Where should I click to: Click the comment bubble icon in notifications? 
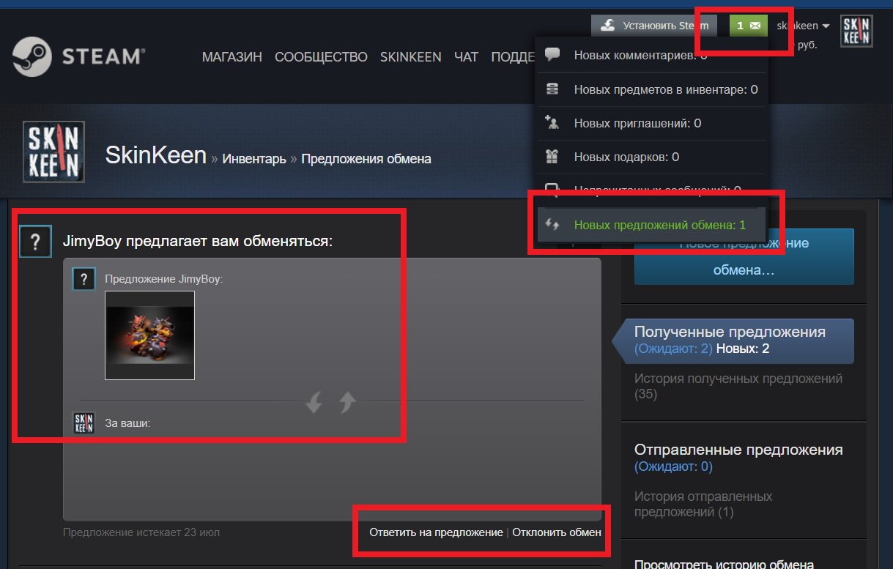pos(552,55)
